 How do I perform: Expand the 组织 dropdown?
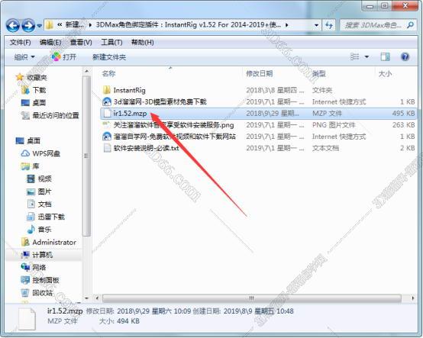coord(24,57)
